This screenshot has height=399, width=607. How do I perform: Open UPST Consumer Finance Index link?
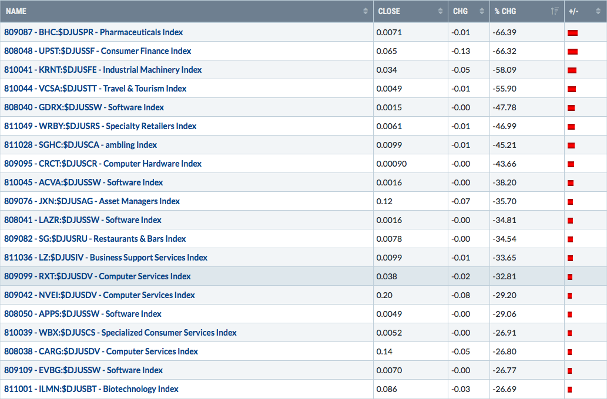[x=98, y=51]
